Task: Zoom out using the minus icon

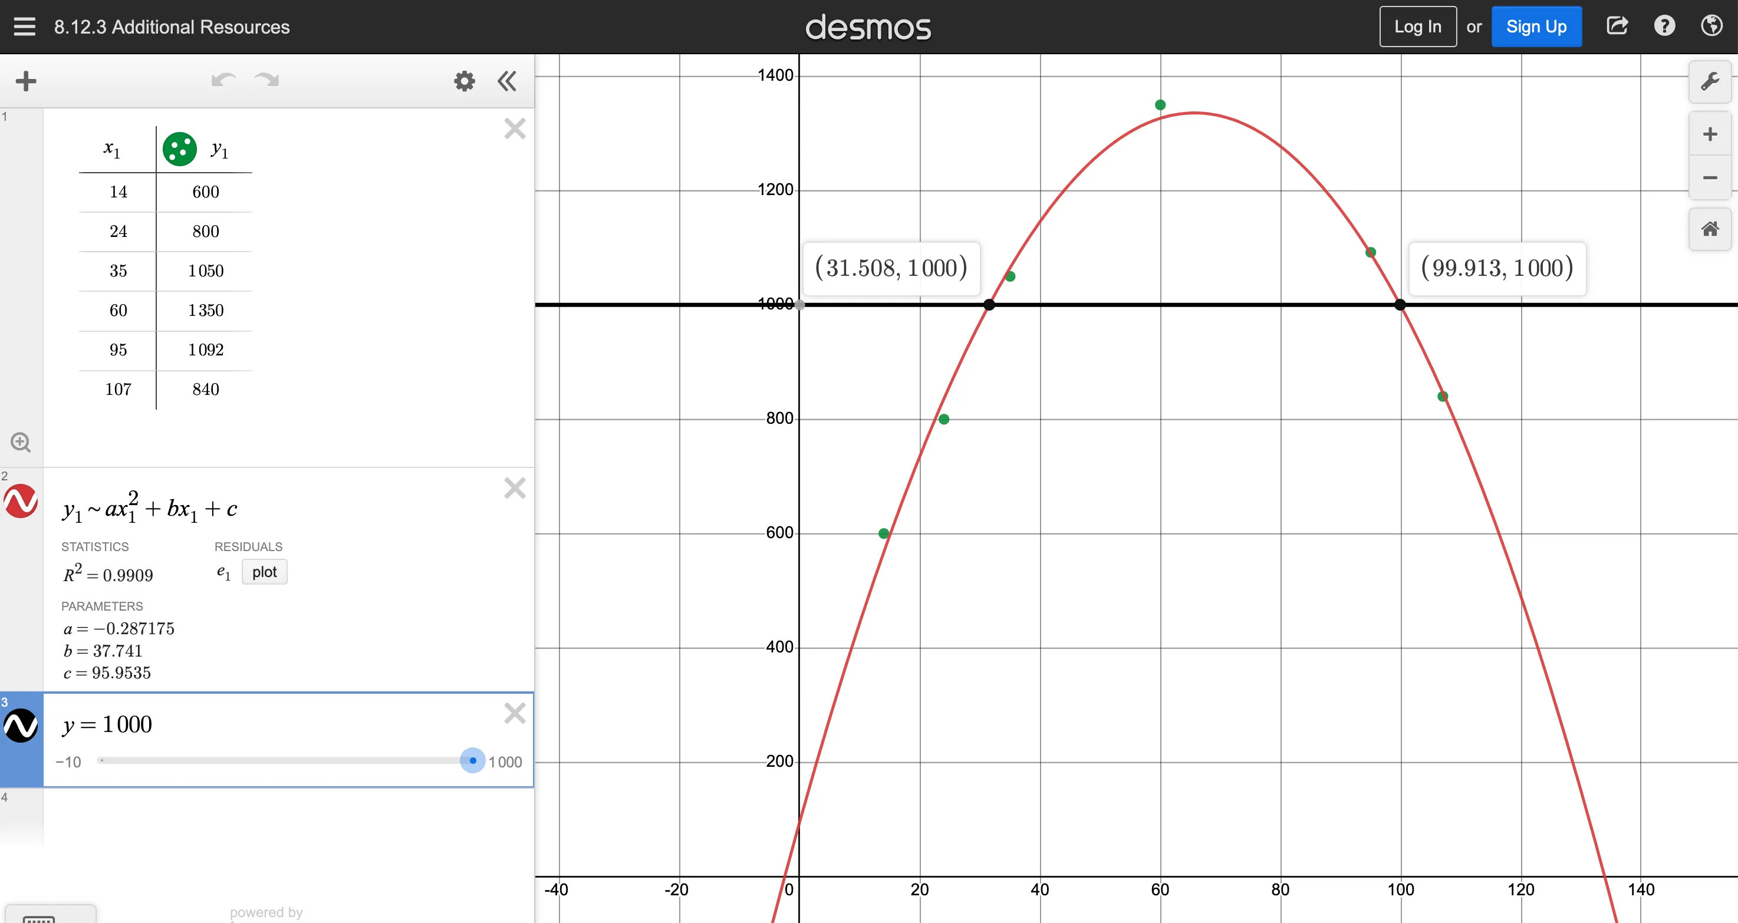Action: pyautogui.click(x=1710, y=177)
